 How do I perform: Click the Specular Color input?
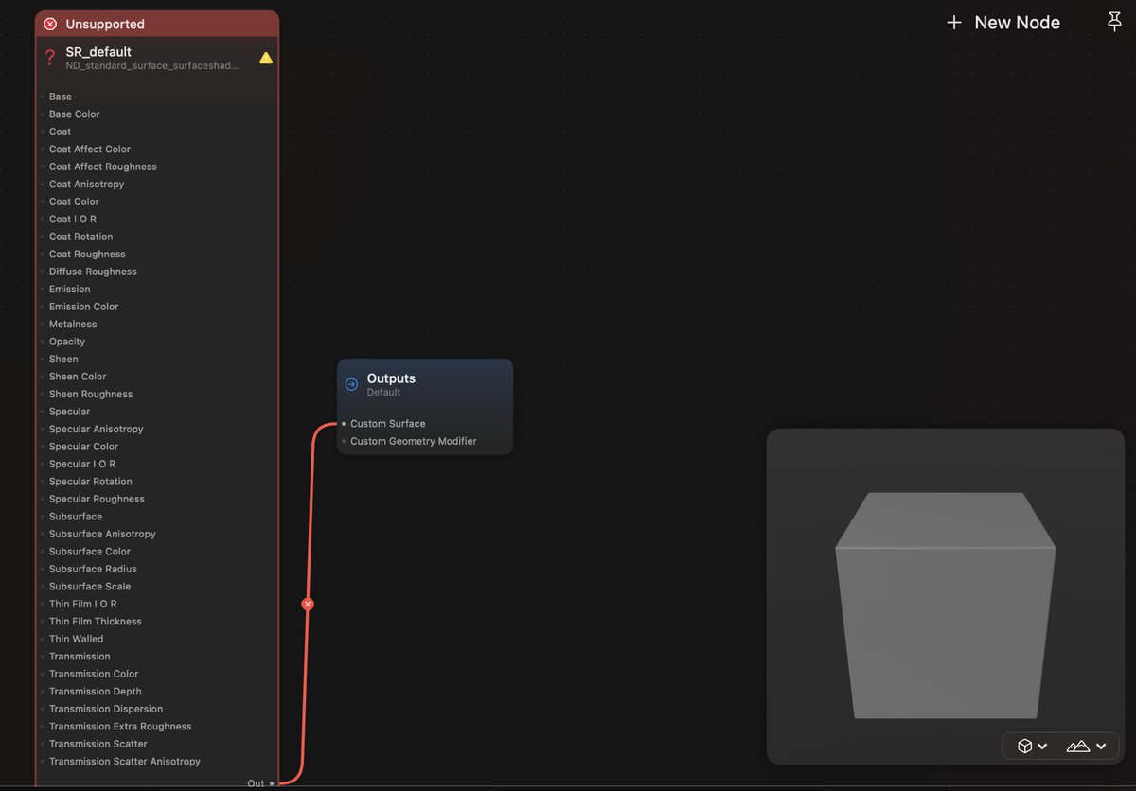coord(84,447)
